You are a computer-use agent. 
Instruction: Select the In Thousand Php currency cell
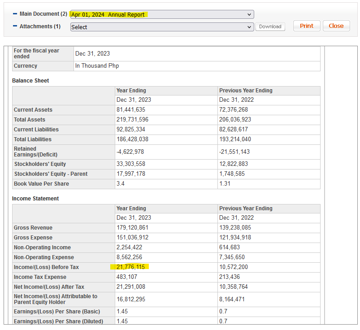pyautogui.click(x=97, y=66)
